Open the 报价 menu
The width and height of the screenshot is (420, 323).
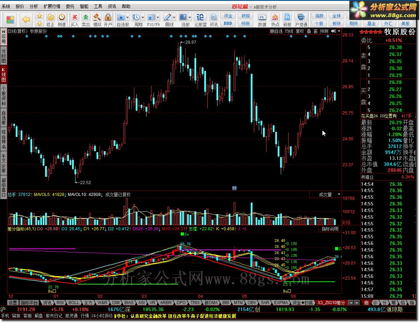pyautogui.click(x=20, y=6)
